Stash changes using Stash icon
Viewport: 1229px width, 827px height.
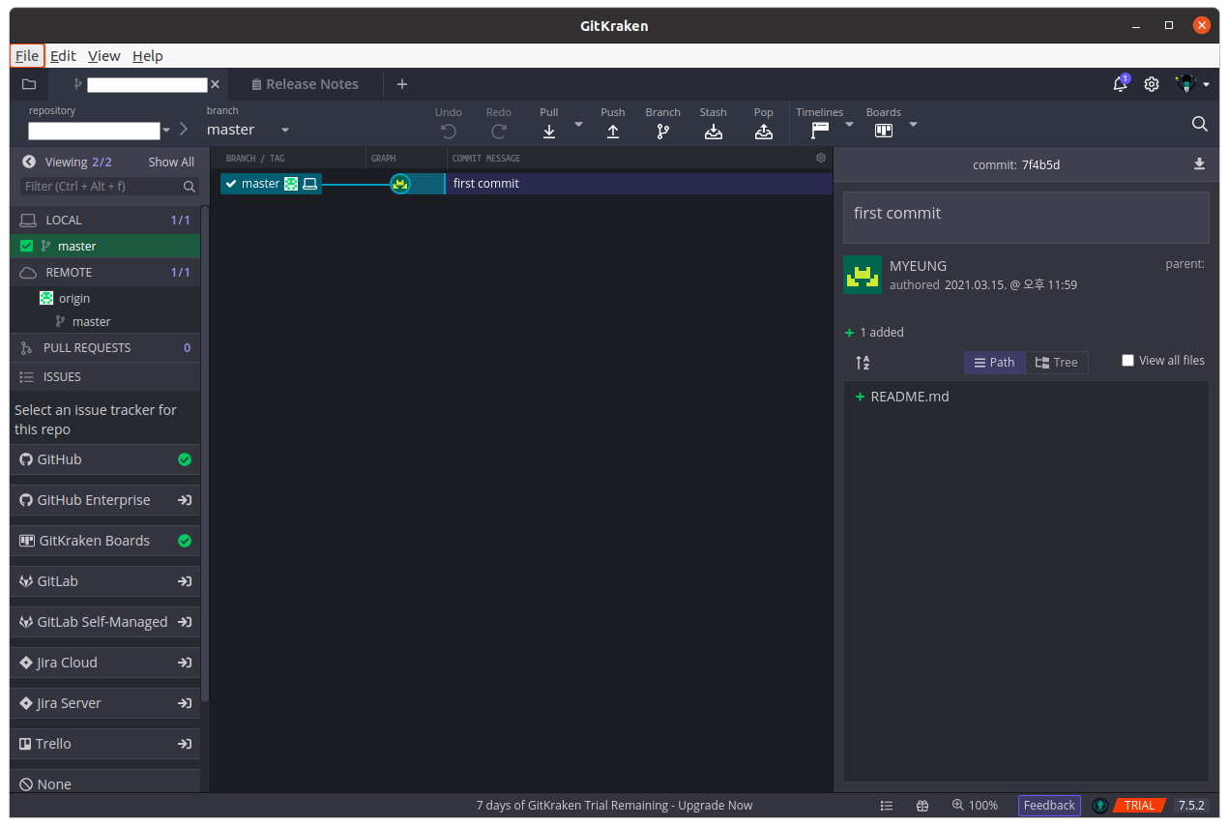click(714, 132)
